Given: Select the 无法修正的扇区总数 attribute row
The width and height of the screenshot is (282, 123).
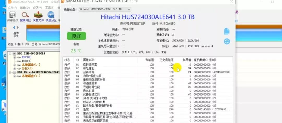Looking at the screenshot, I should pos(148,120).
